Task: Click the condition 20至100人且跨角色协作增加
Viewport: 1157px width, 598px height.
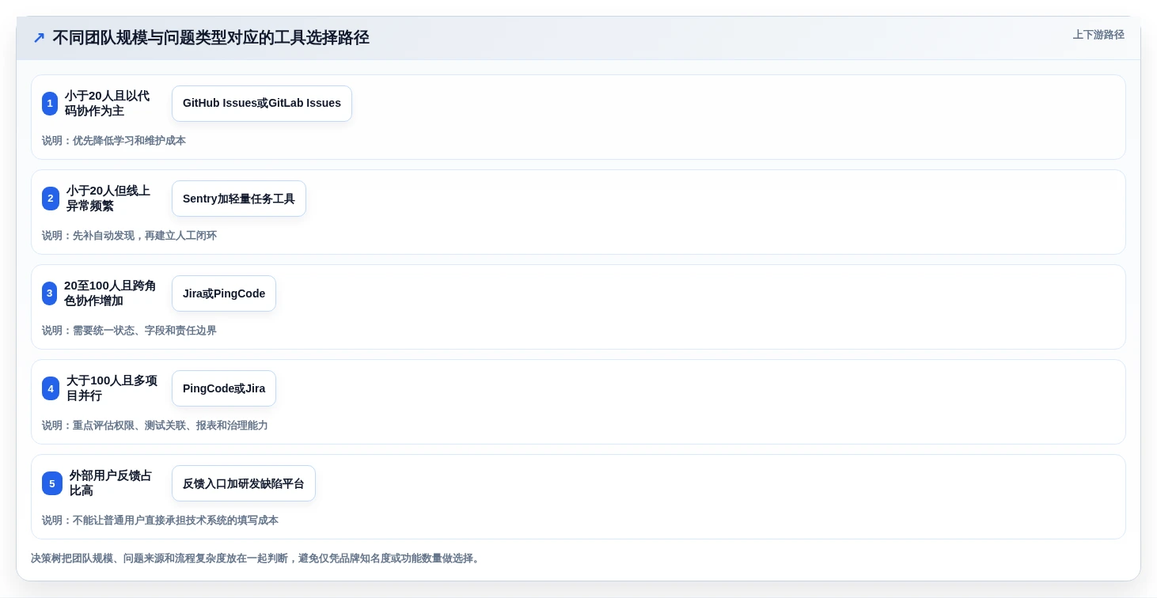Action: point(110,293)
